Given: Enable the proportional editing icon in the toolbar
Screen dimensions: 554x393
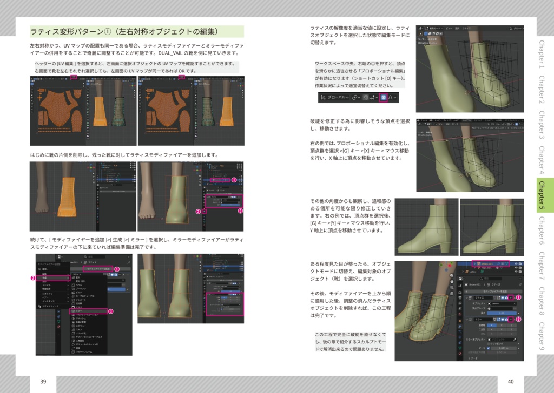Looking at the screenshot, I should 382,98.
